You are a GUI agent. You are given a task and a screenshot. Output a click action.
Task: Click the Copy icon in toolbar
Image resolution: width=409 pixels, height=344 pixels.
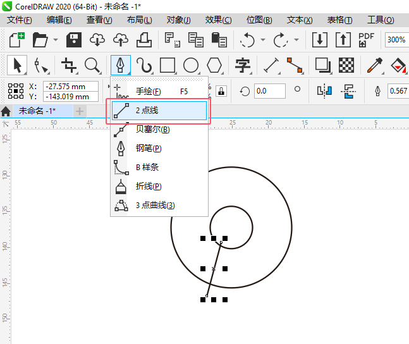point(195,40)
